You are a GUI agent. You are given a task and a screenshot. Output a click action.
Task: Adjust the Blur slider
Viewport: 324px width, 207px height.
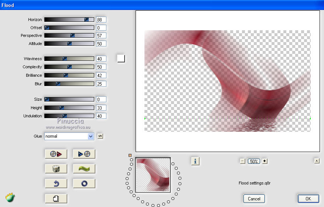[x=69, y=84]
